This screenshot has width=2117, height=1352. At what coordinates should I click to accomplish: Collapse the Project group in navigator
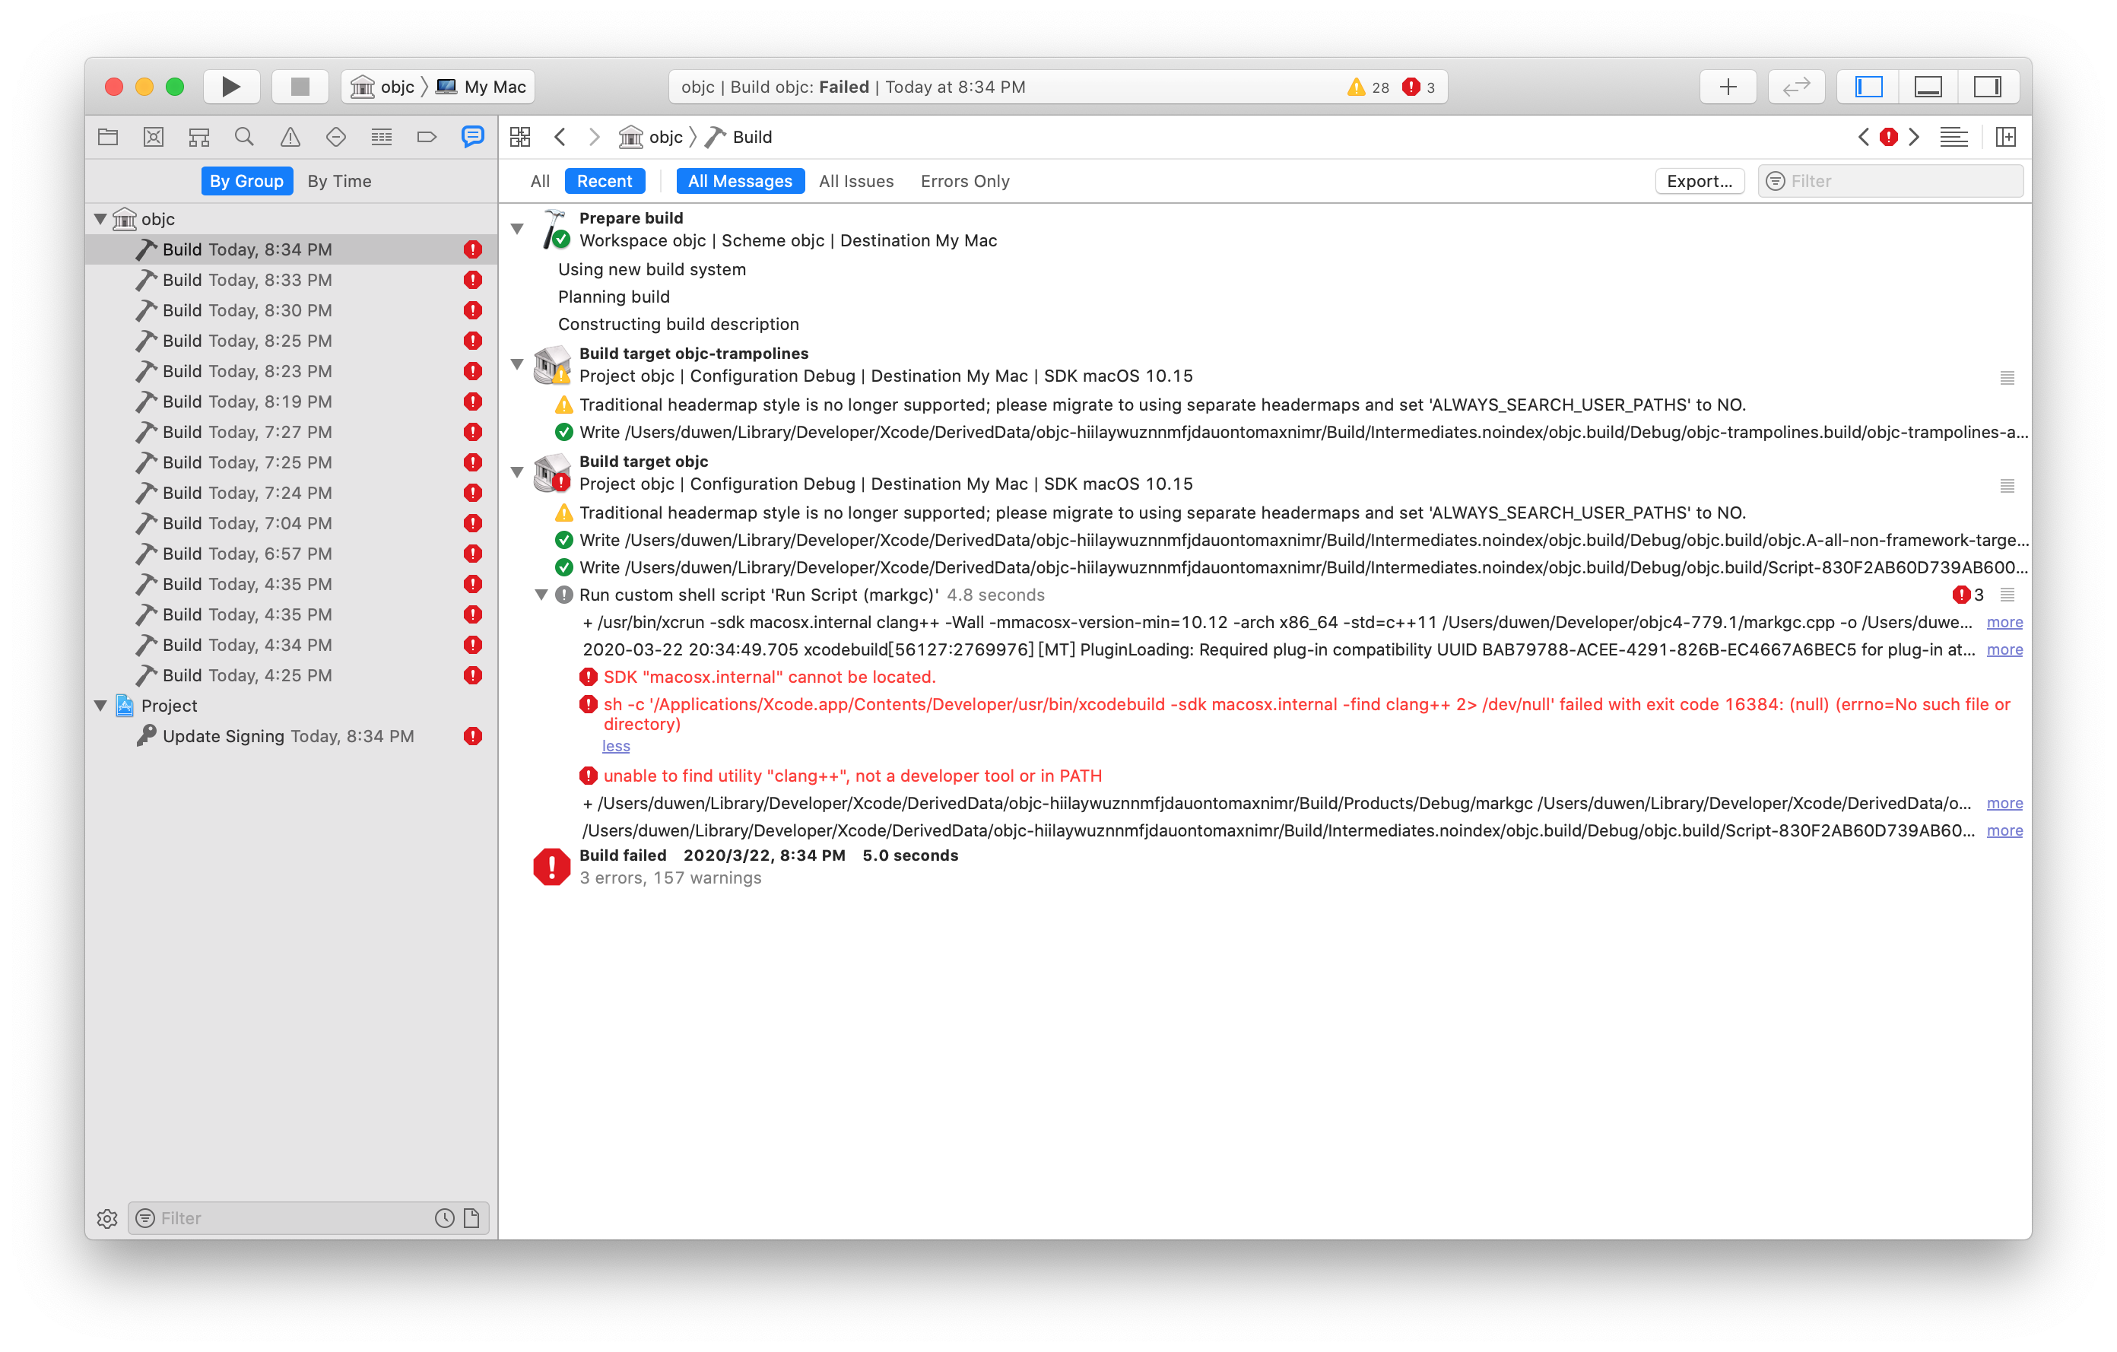(x=100, y=705)
